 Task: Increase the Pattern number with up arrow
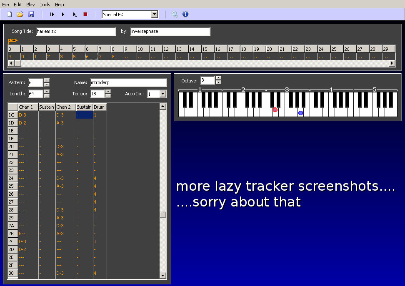[47, 80]
